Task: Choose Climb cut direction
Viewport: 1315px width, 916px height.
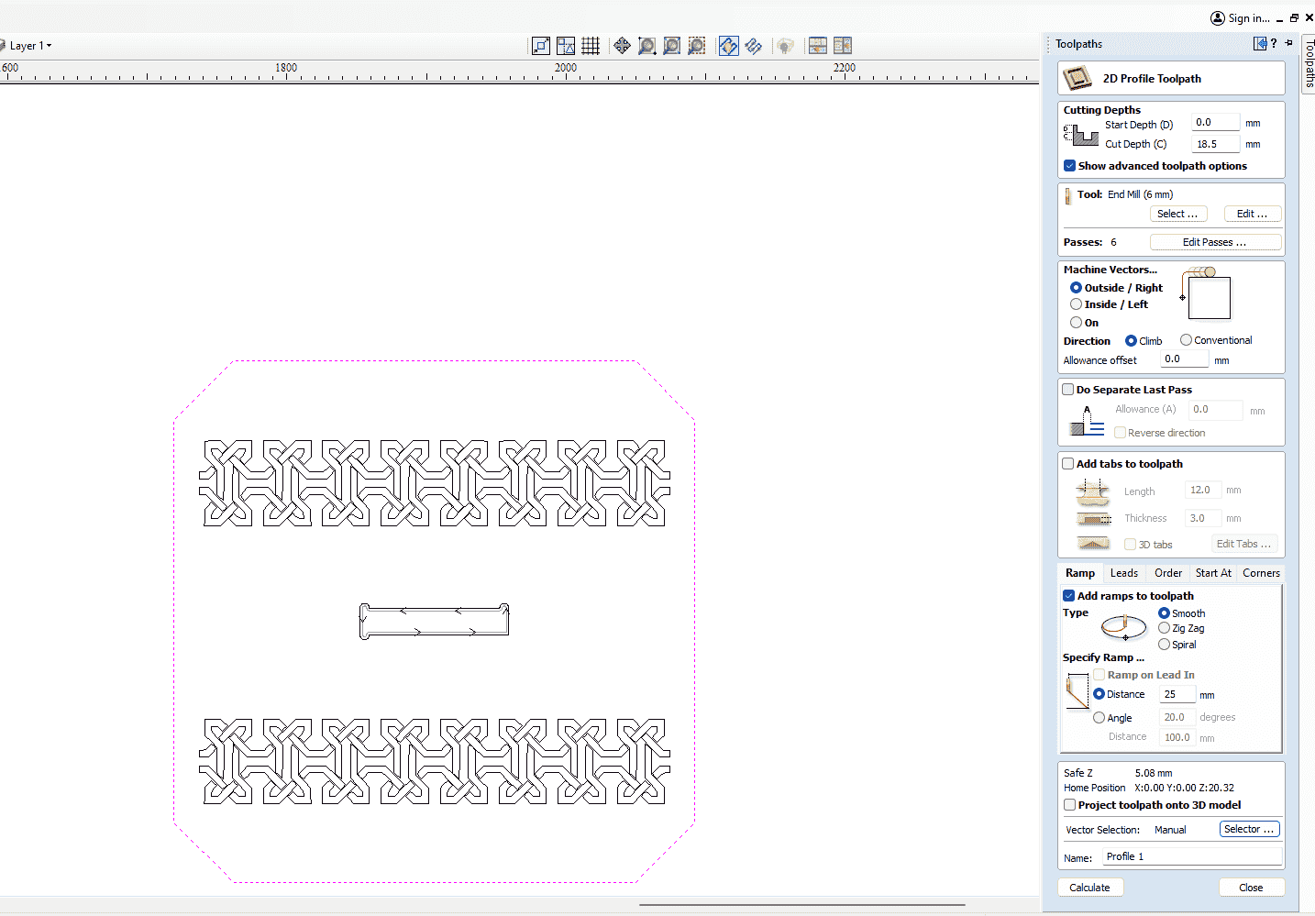Action: tap(1131, 341)
